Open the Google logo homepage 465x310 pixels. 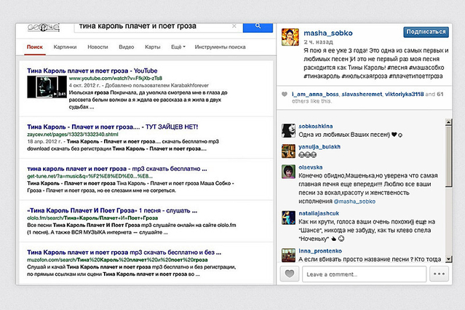click(44, 28)
